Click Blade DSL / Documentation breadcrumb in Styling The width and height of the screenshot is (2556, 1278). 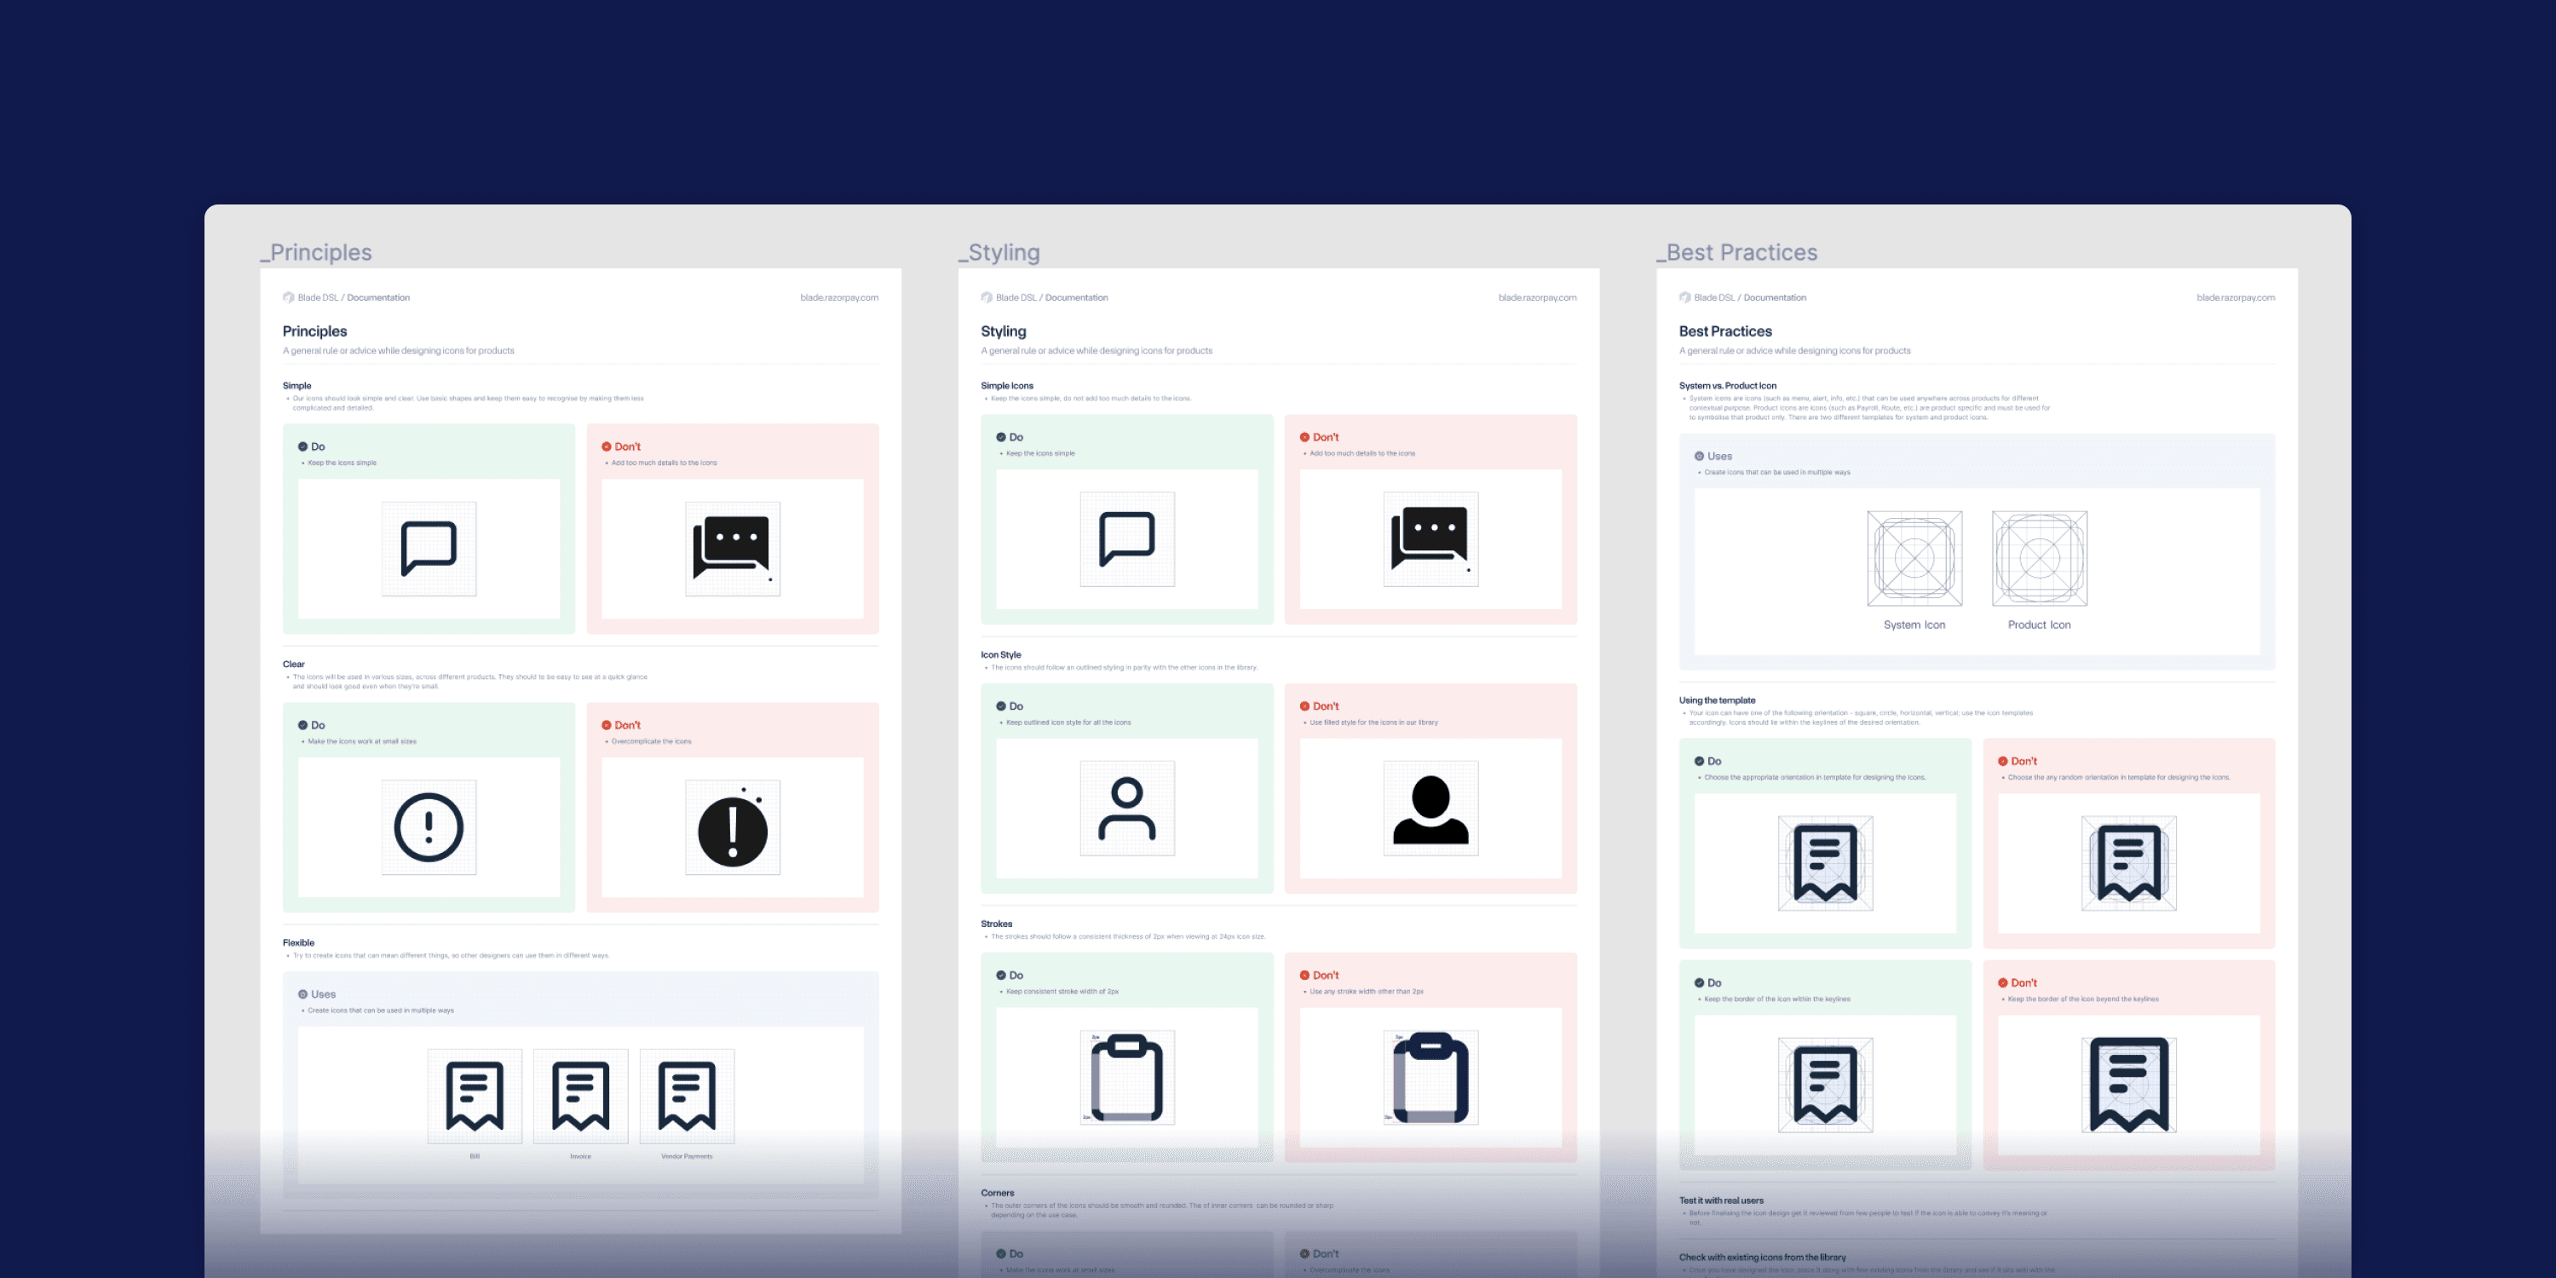point(1051,297)
